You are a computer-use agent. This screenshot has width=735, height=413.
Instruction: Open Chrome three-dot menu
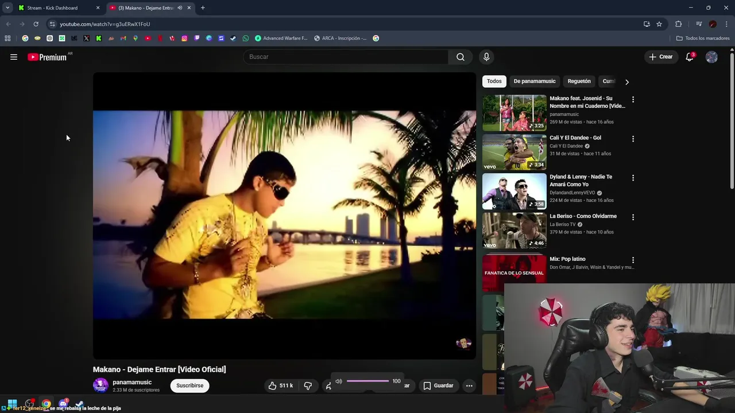point(726,24)
